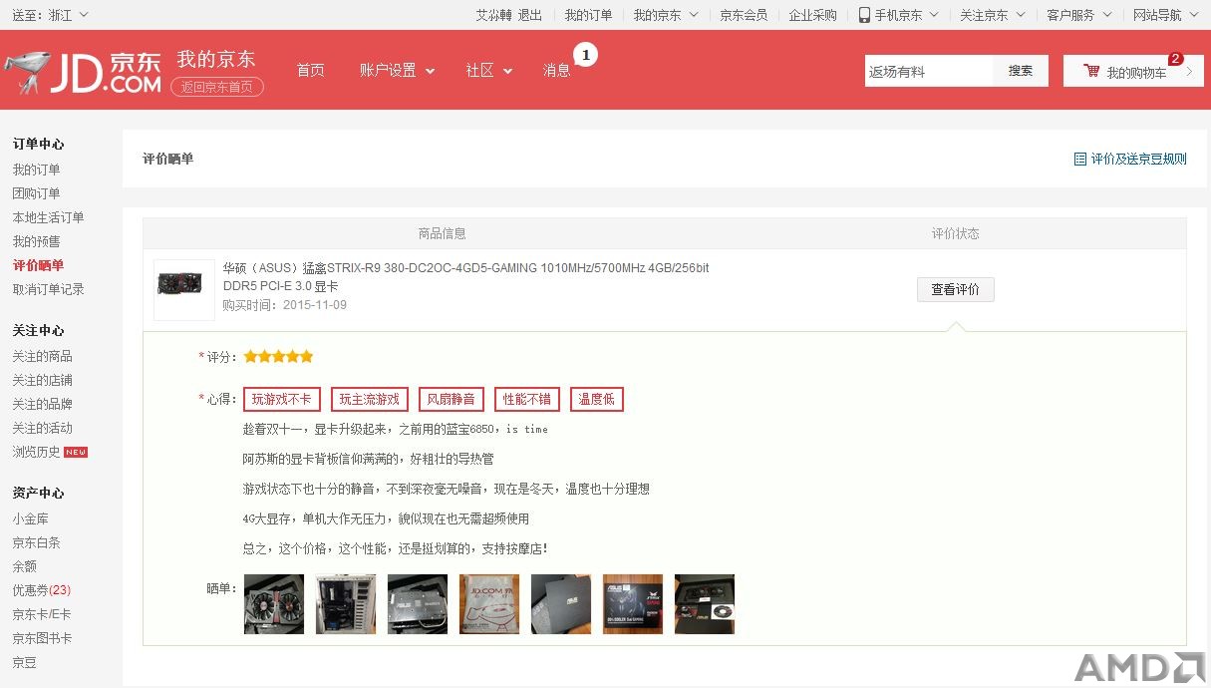The height and width of the screenshot is (688, 1211).
Task: Click the mobile phone icon beside 手机京东
Action: tap(864, 15)
